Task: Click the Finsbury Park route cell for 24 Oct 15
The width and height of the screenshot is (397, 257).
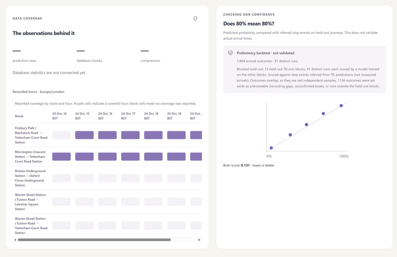Action: [84, 135]
